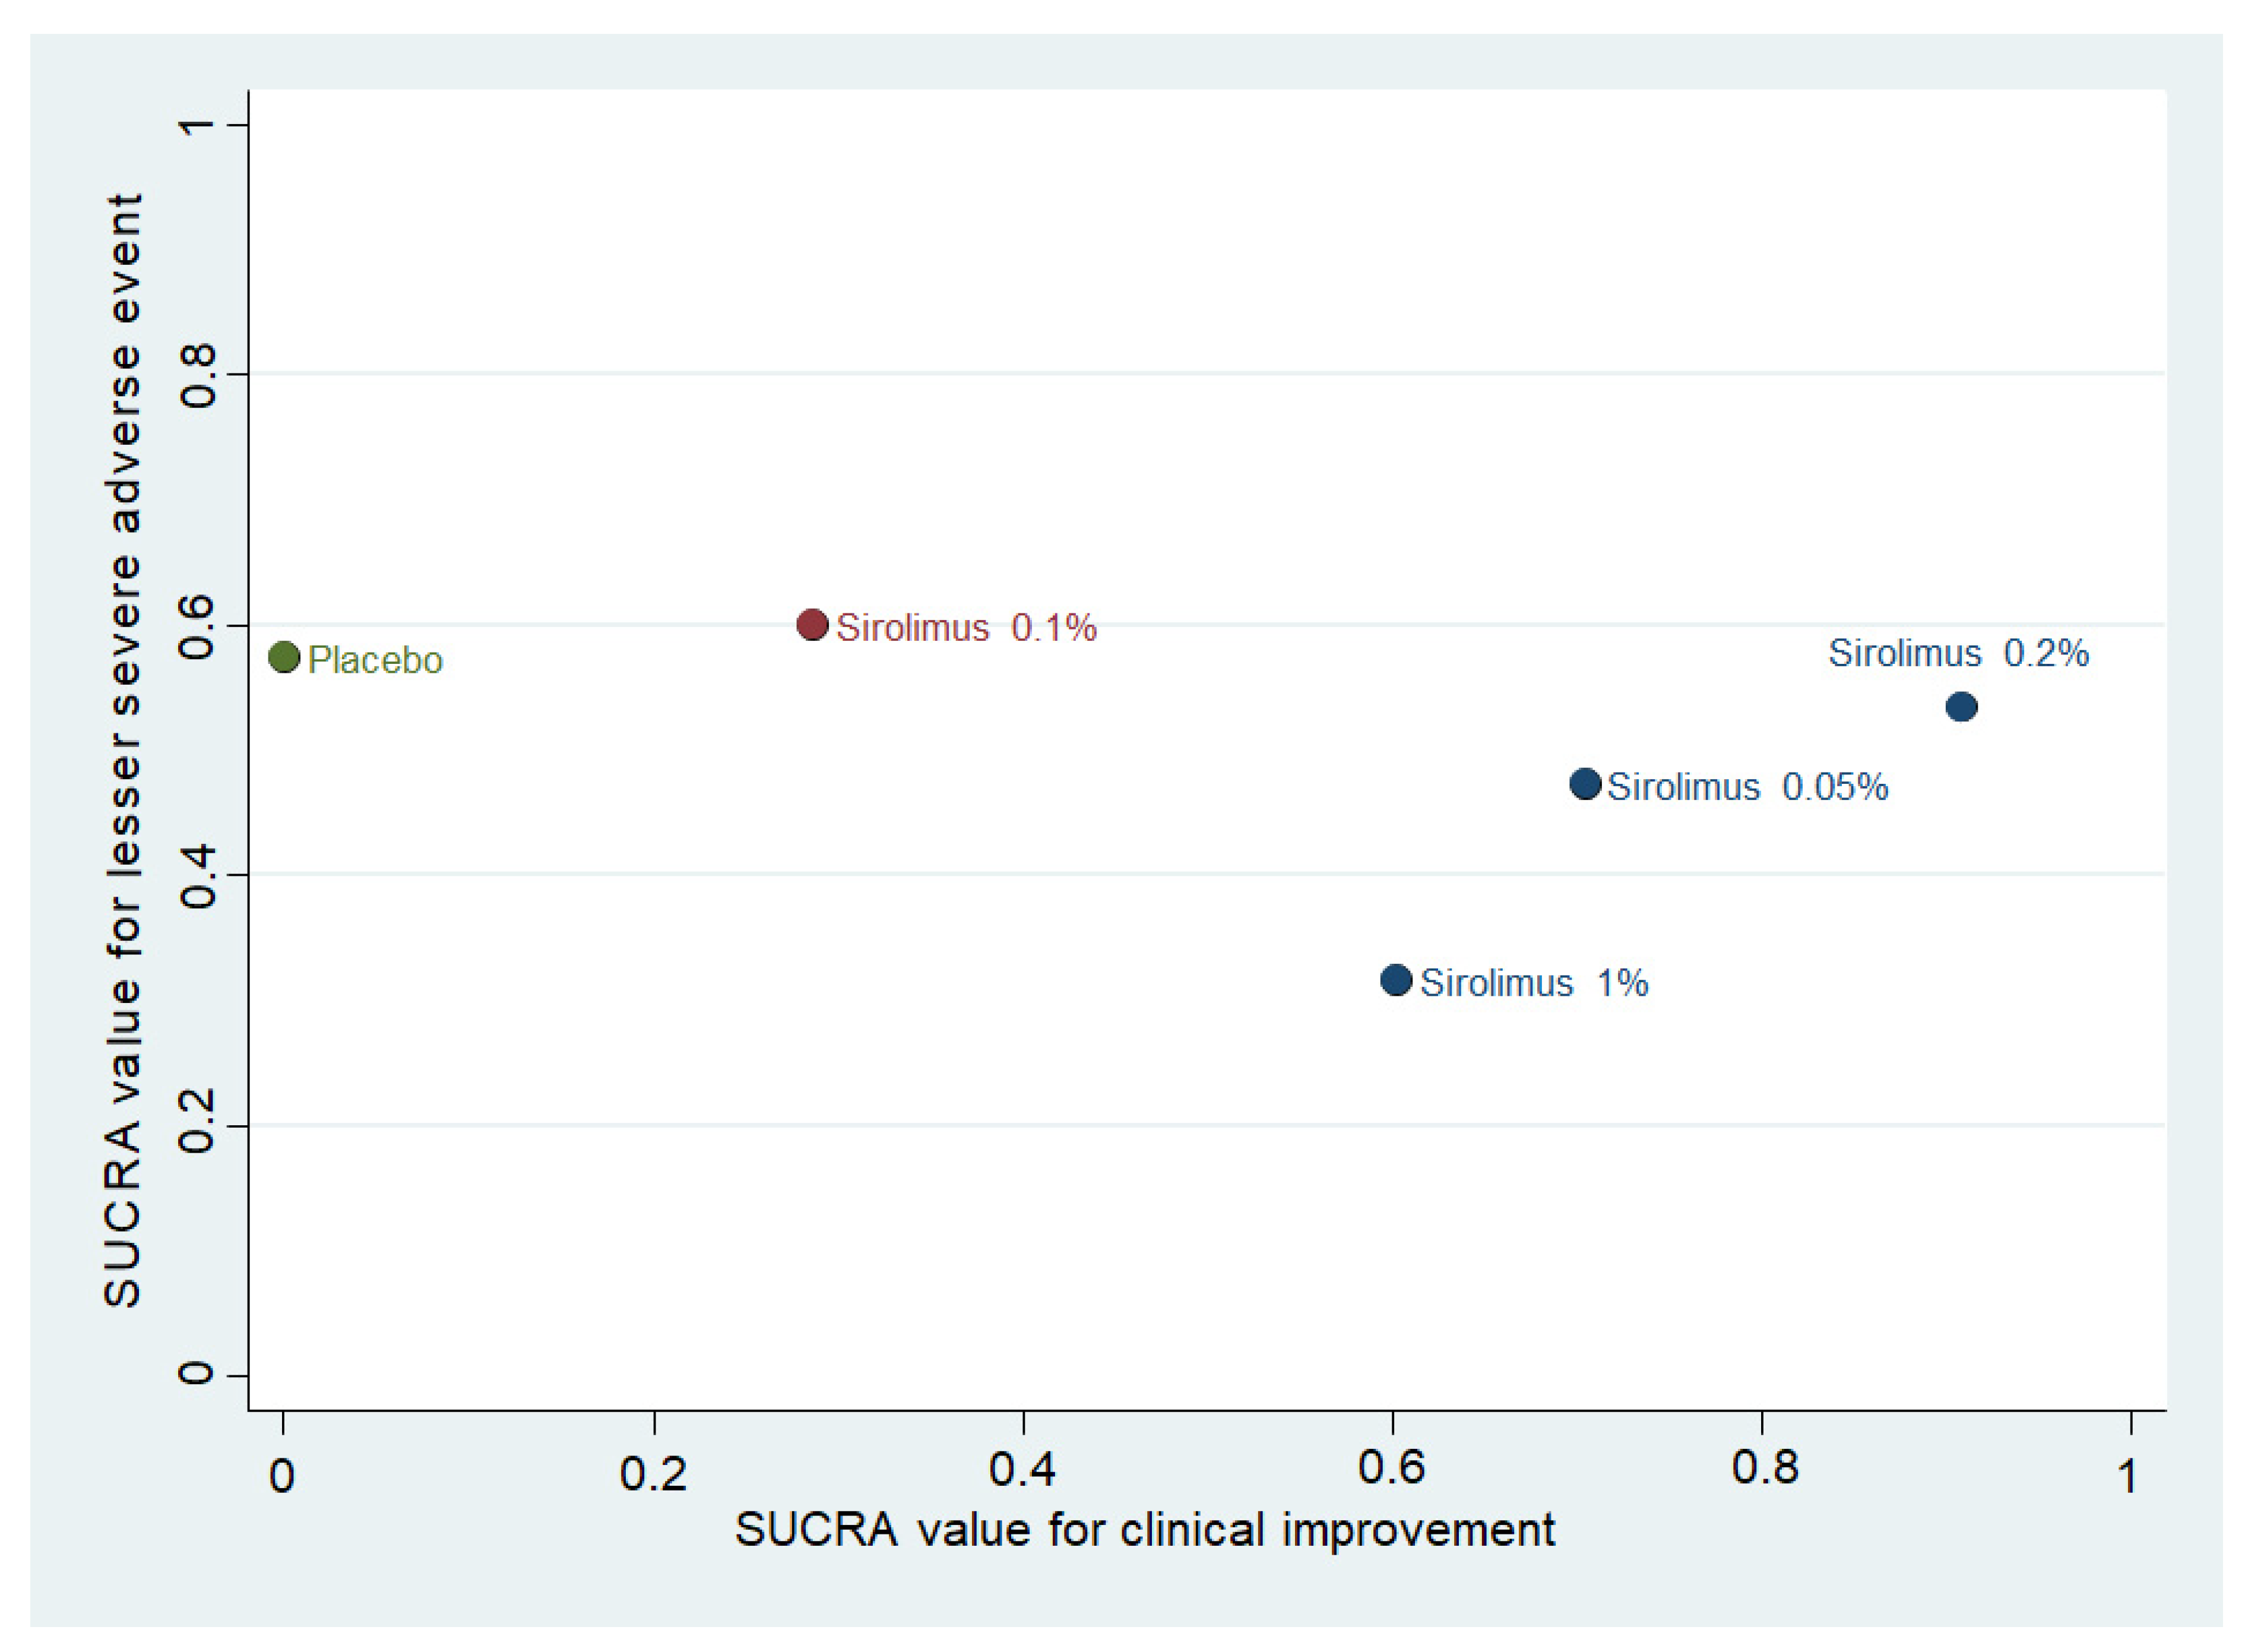Click the 1 tick label on the x-axis

(2128, 1476)
